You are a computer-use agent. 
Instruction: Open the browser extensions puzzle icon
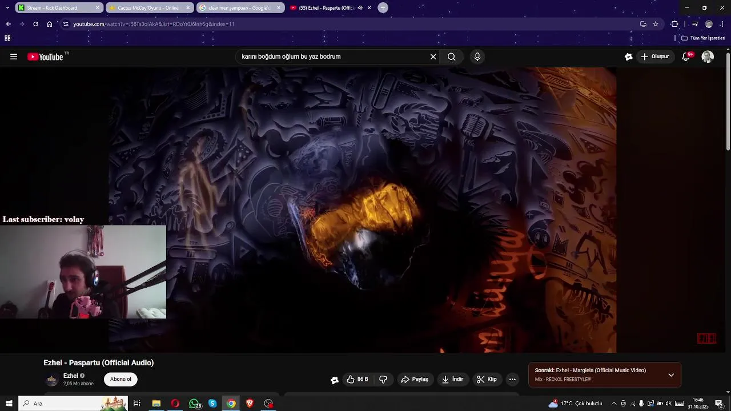pyautogui.click(x=675, y=24)
